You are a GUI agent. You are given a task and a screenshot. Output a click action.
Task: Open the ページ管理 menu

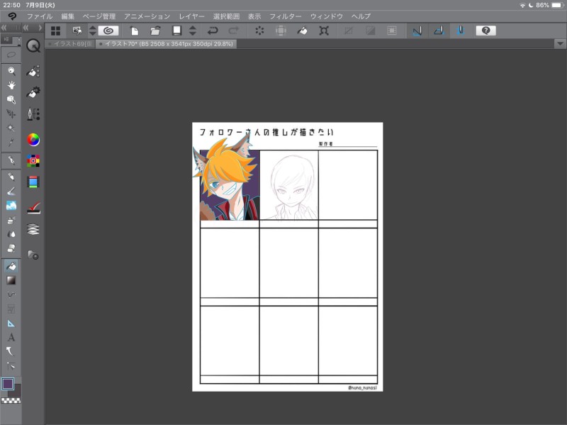click(x=99, y=16)
